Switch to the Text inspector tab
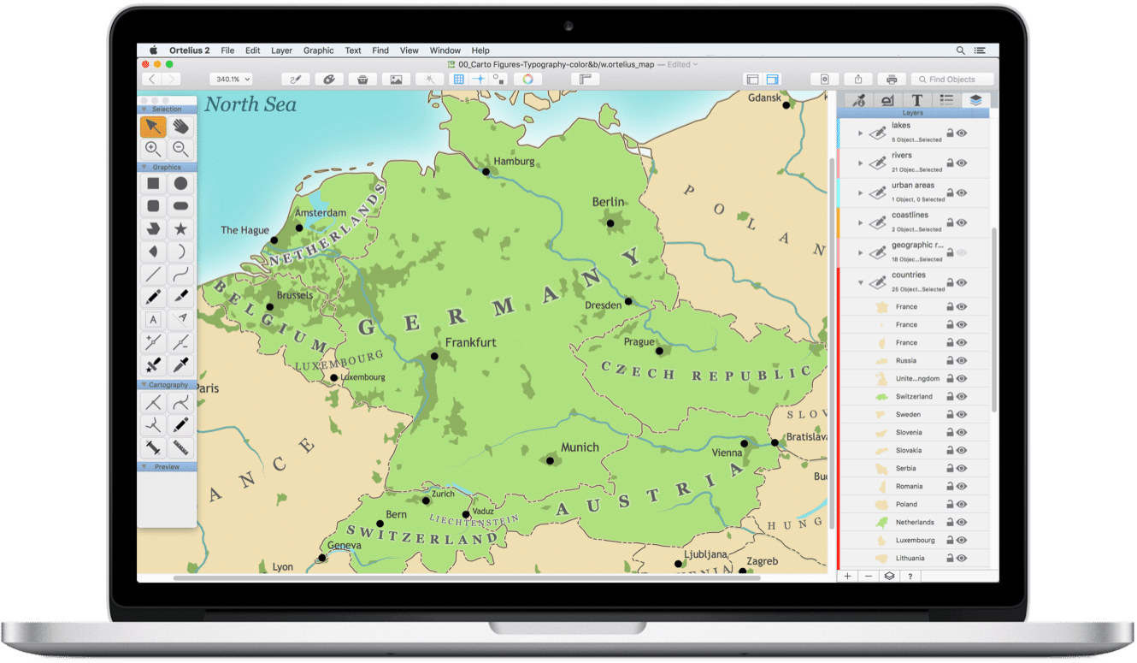The image size is (1137, 663). [x=916, y=100]
